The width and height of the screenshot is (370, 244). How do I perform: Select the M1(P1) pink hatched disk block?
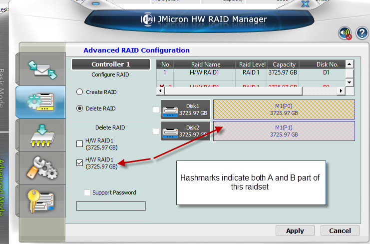click(284, 131)
